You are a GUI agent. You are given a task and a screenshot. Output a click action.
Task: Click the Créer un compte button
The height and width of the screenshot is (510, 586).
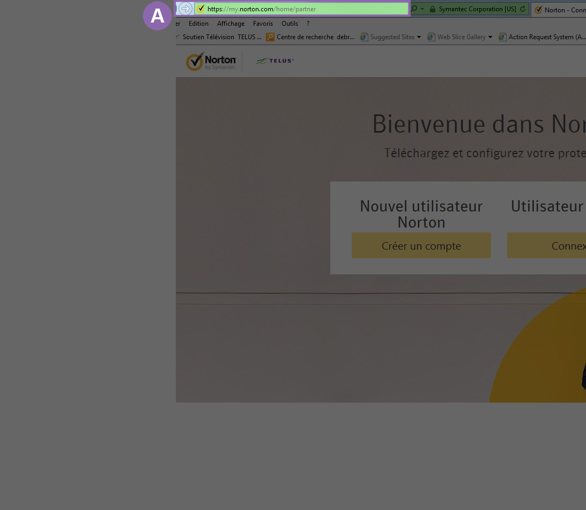(421, 245)
